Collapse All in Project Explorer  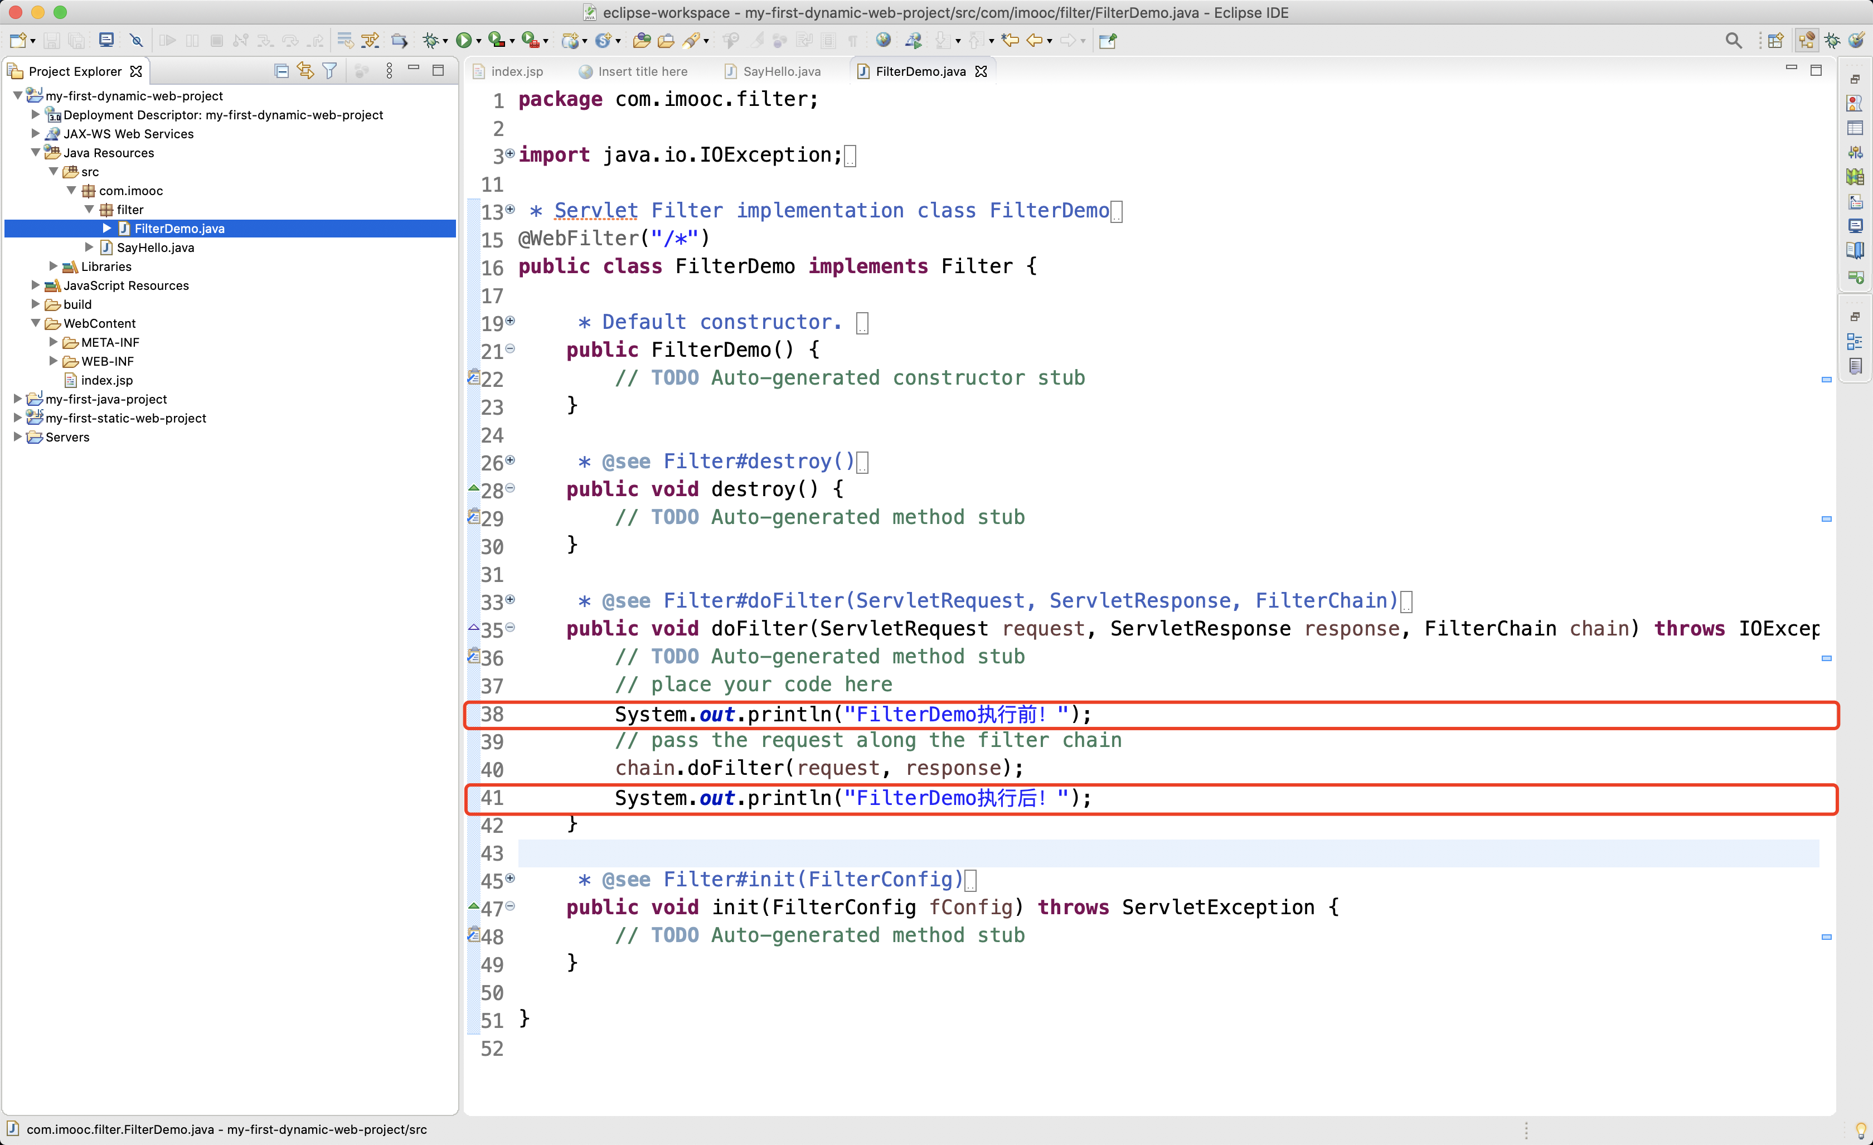pos(282,71)
